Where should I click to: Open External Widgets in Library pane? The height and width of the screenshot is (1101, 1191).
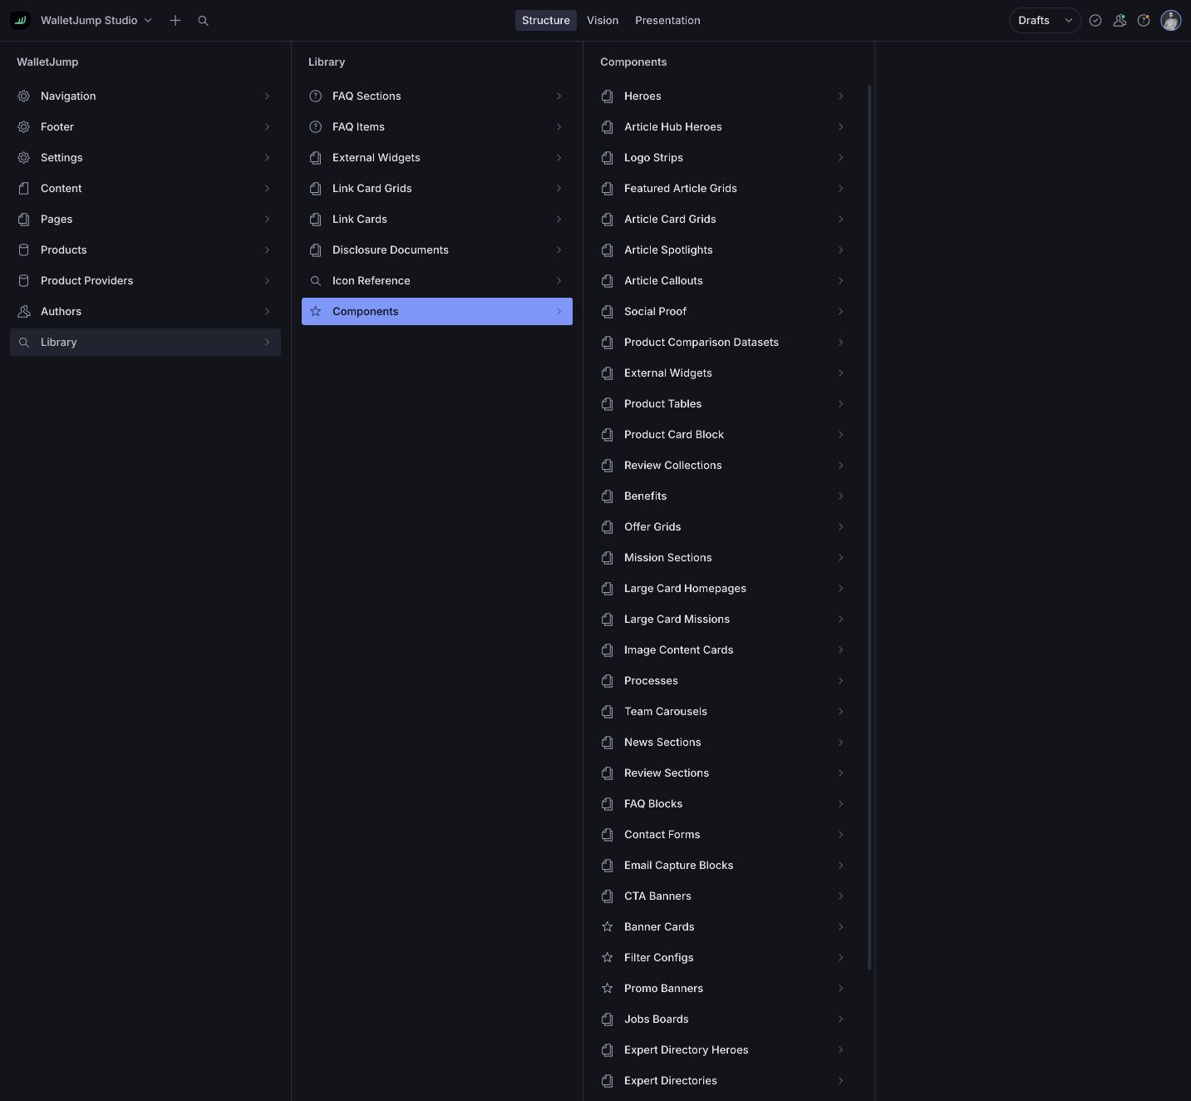tap(437, 157)
